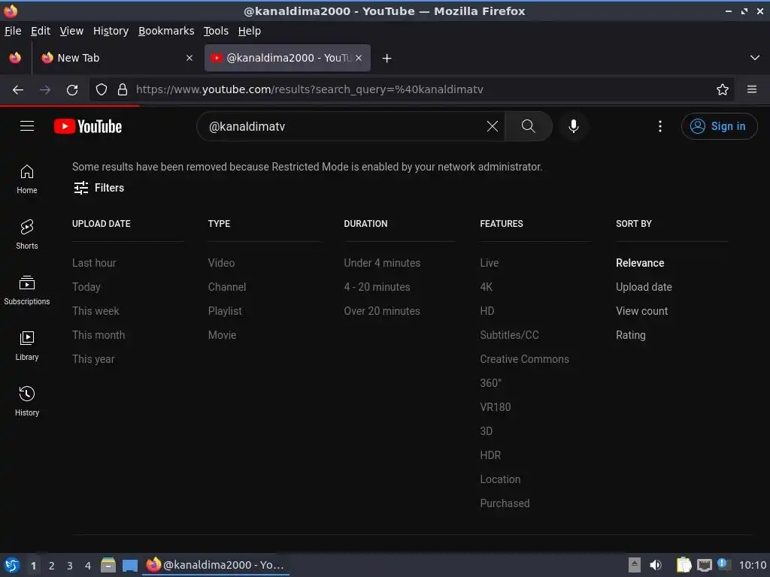Open YouTube settings three-dot menu
Image resolution: width=770 pixels, height=577 pixels.
(x=660, y=126)
